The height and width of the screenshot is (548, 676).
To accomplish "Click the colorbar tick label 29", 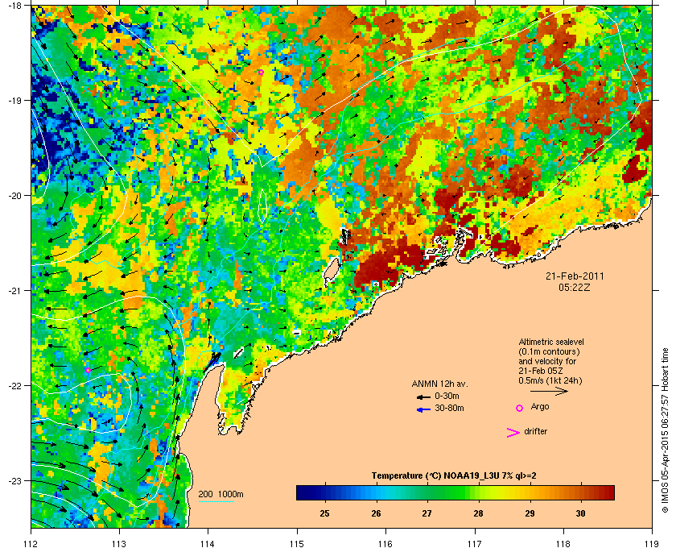I will [x=530, y=513].
